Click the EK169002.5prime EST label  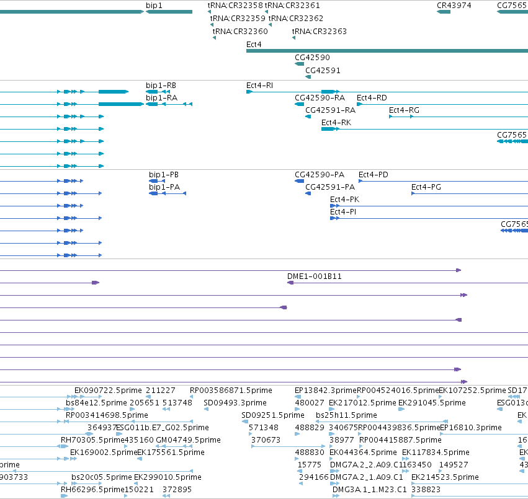(104, 453)
